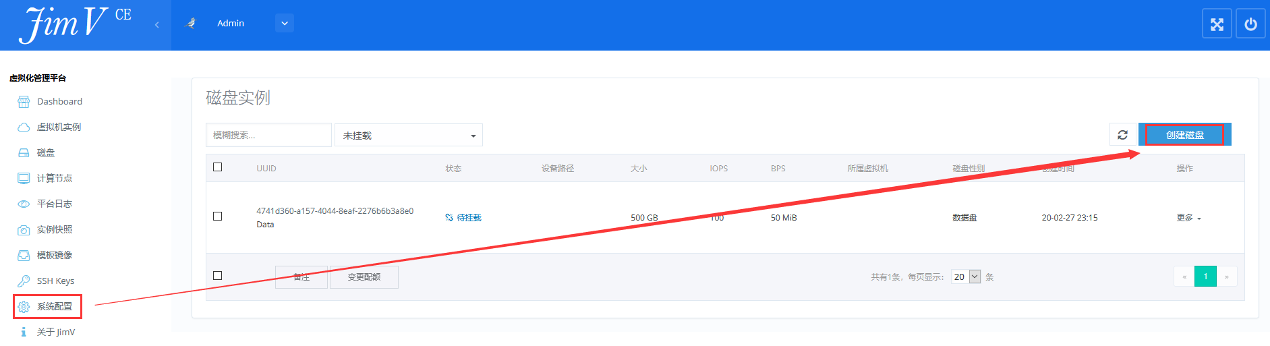Click the Dashboard store icon in sidebar

tap(24, 102)
